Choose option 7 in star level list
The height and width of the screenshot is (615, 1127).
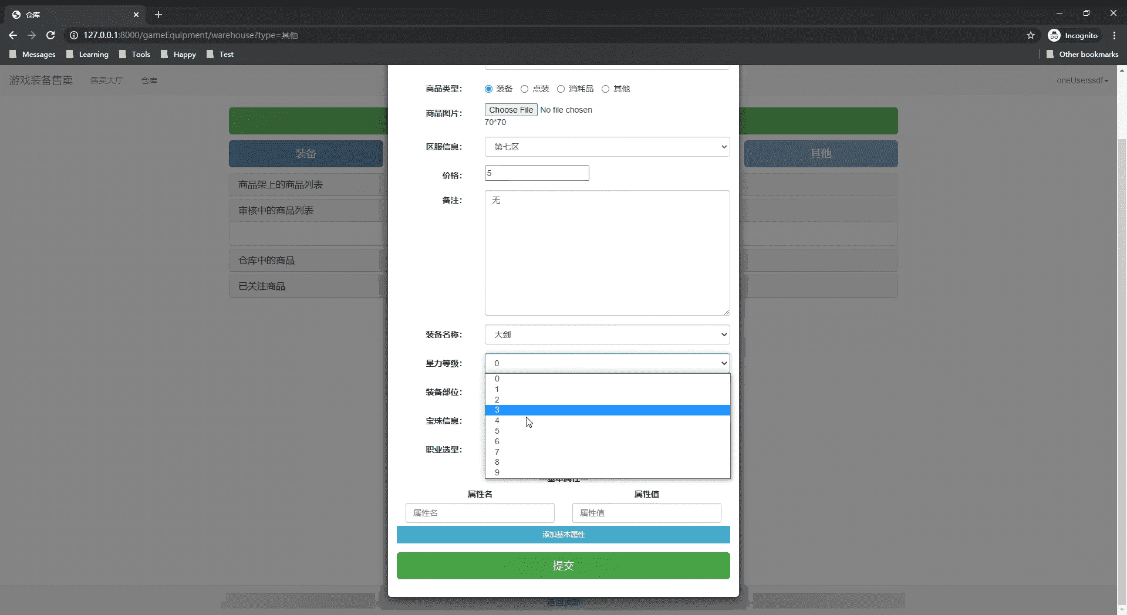point(608,452)
